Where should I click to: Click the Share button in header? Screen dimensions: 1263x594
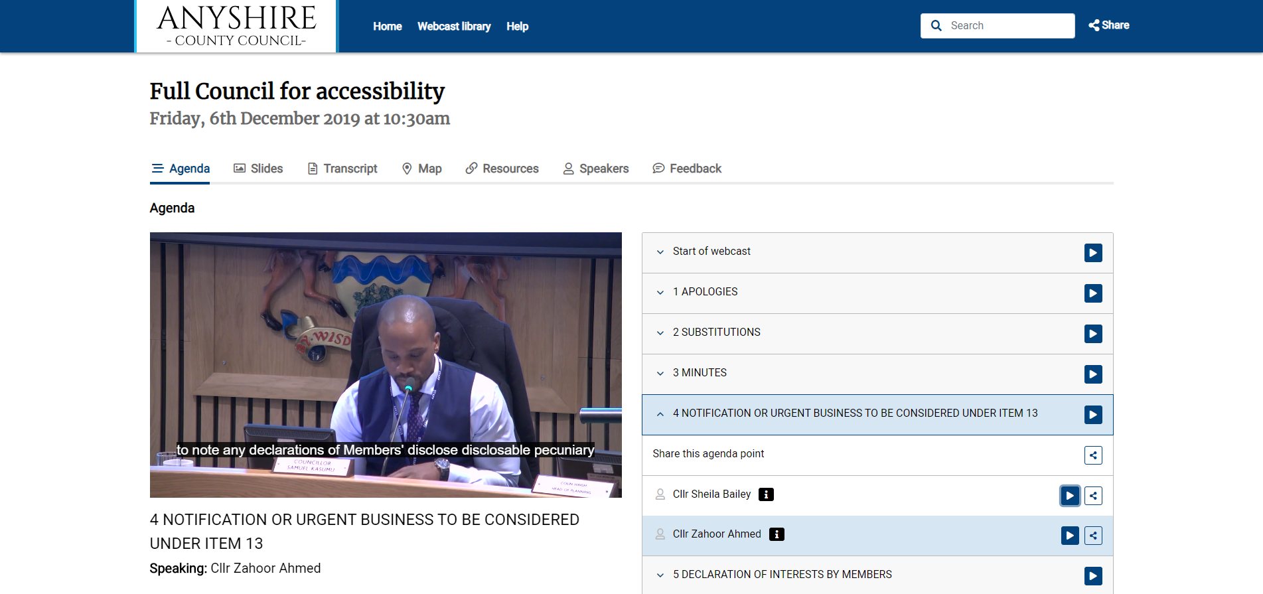point(1108,25)
